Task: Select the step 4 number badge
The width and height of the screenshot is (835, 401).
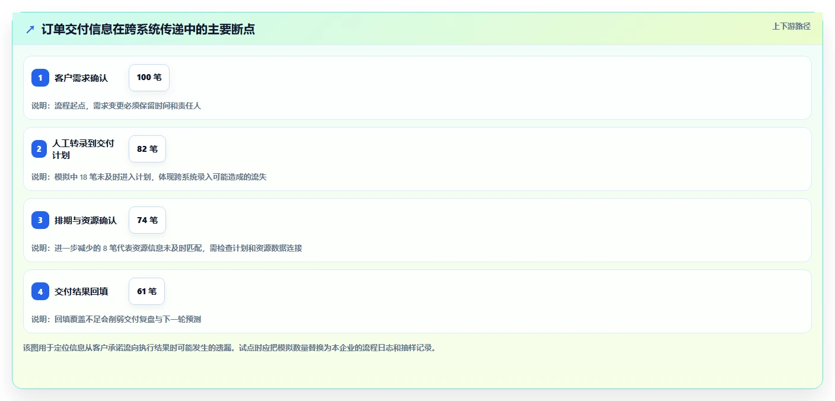Action: (40, 291)
